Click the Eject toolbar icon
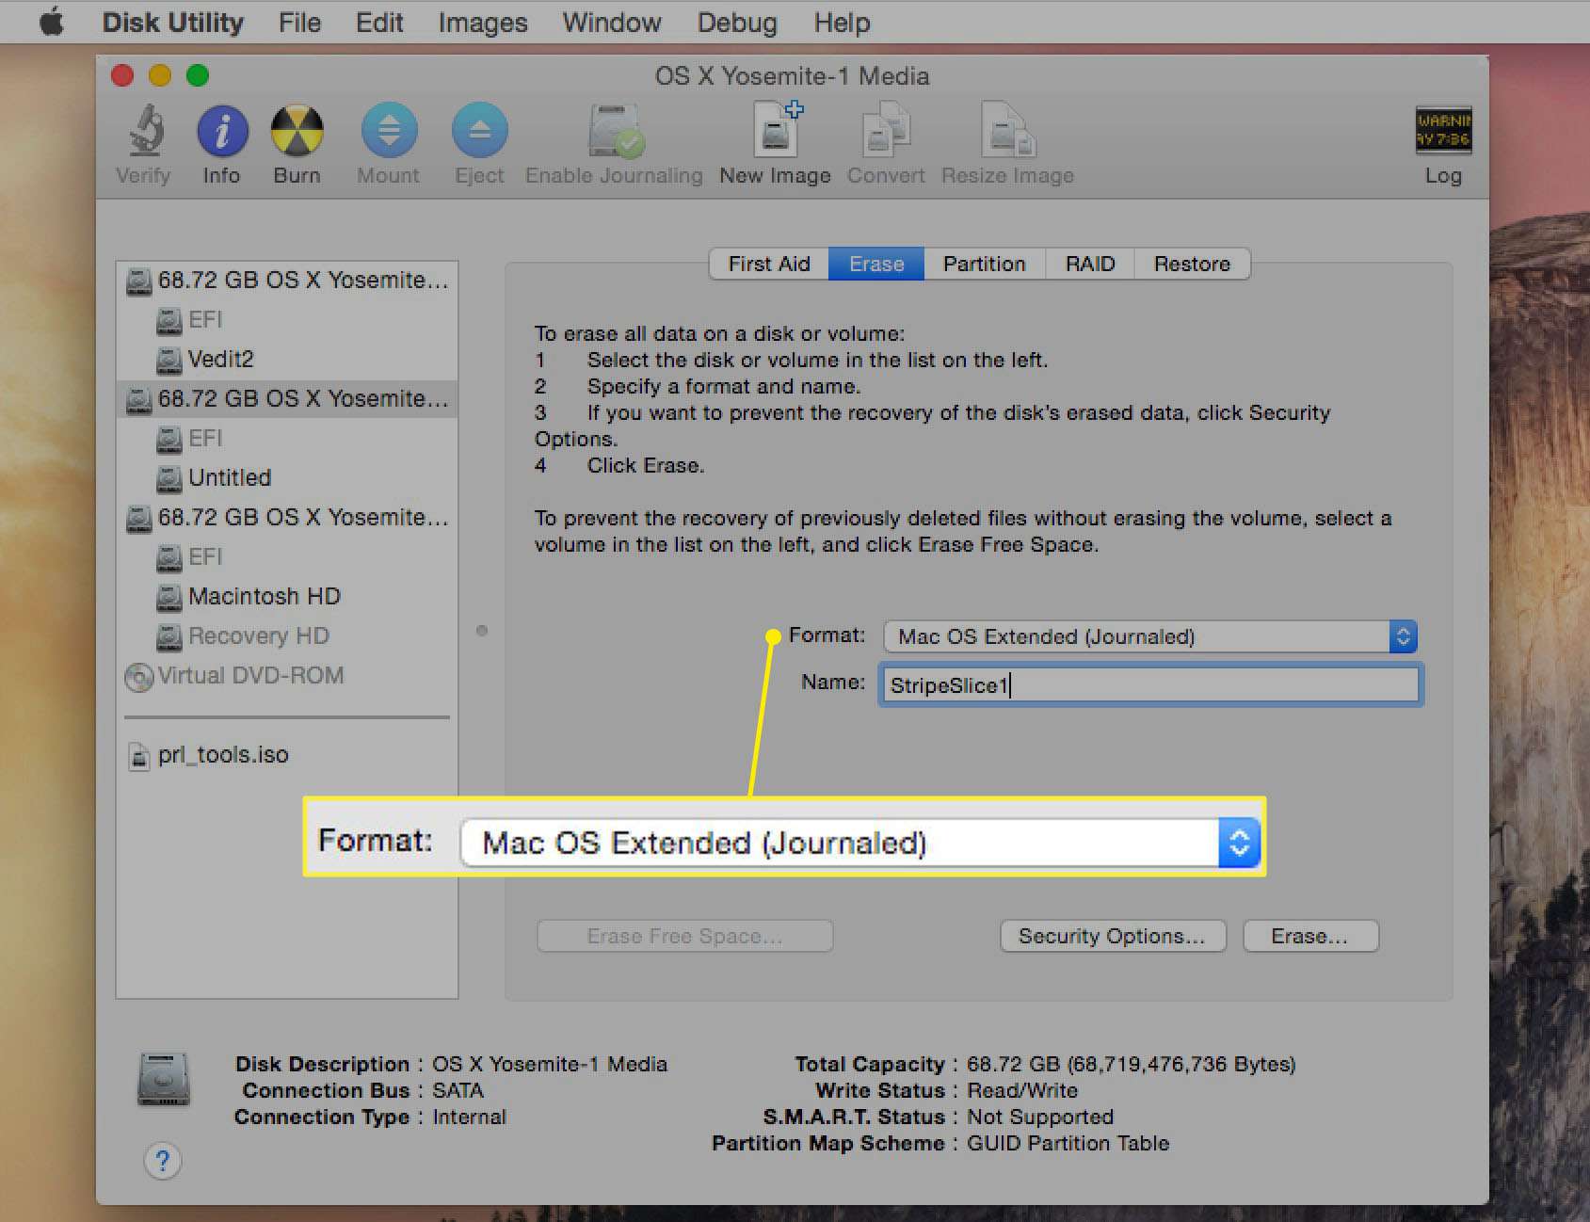 pyautogui.click(x=479, y=130)
